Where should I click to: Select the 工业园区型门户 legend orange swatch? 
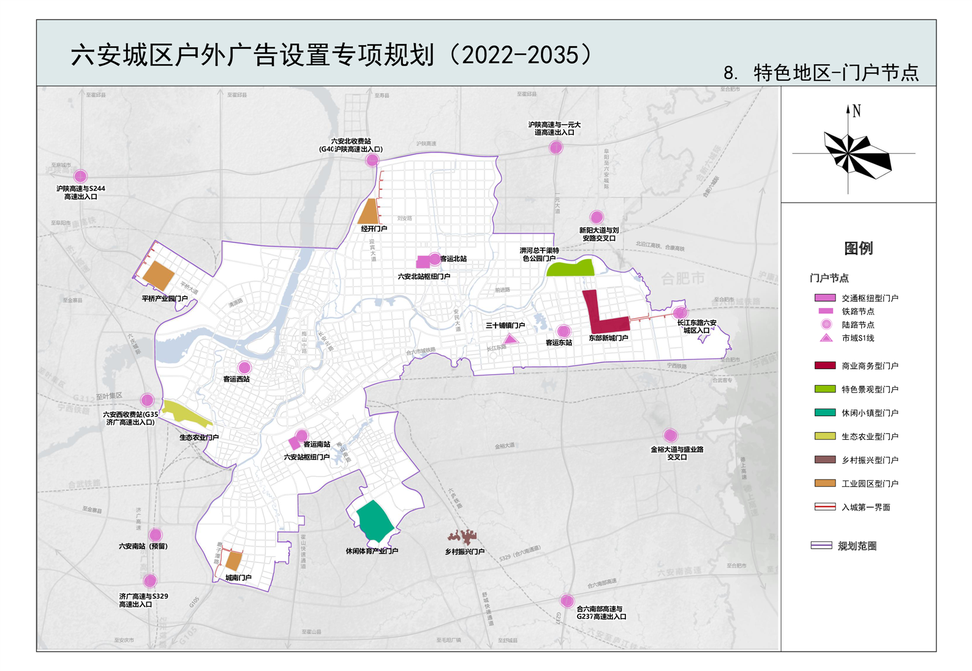(x=824, y=483)
